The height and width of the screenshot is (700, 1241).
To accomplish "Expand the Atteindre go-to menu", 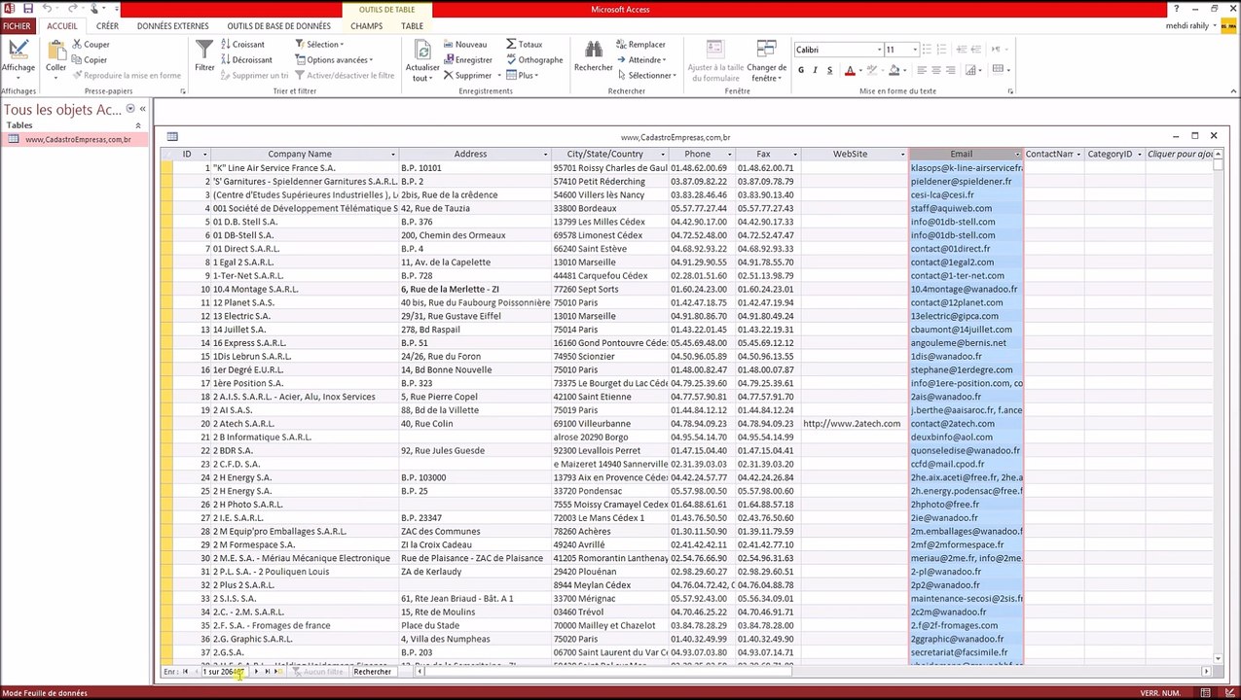I will [642, 60].
